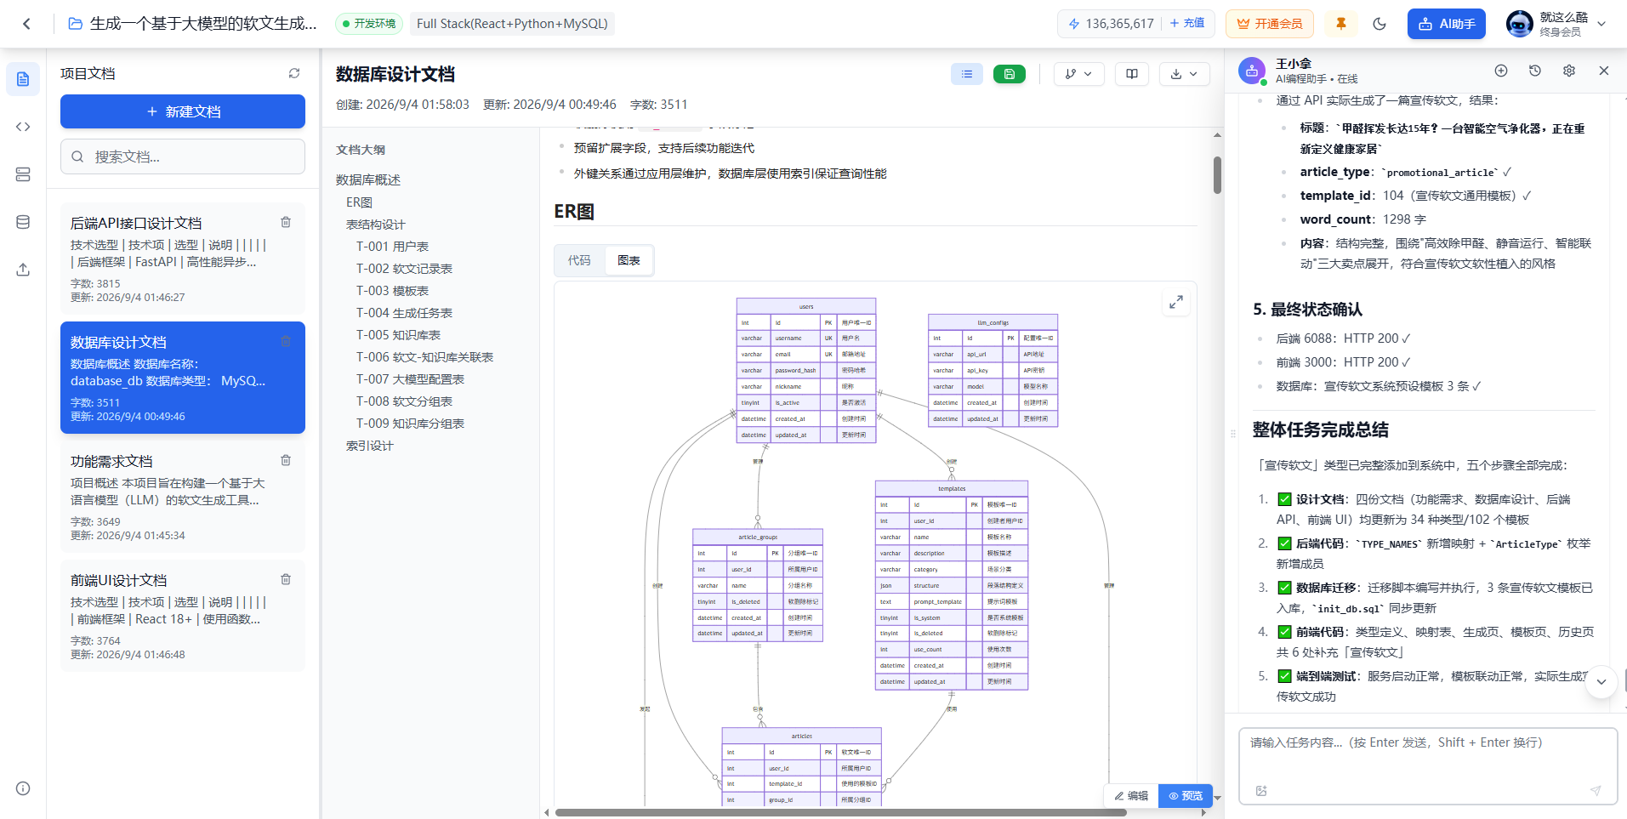
Task: Open the server panel icon in left sidebar
Action: 23,174
